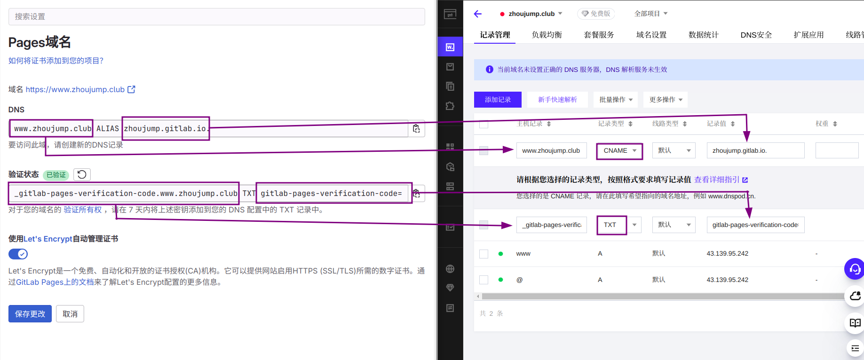
Task: Copy the verification TXT record to clipboard
Action: pos(416,193)
